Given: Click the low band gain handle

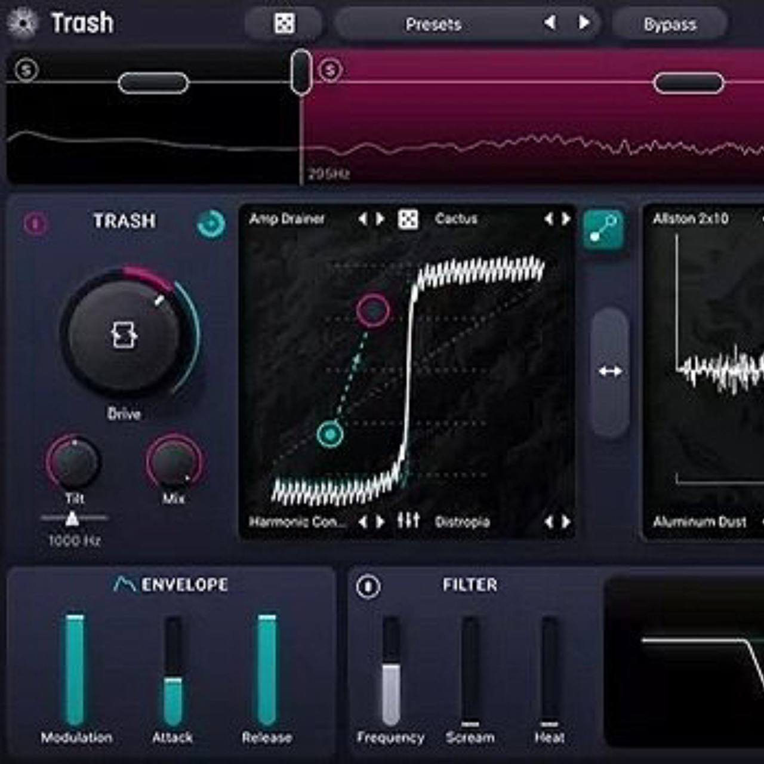Looking at the screenshot, I should pos(153,83).
